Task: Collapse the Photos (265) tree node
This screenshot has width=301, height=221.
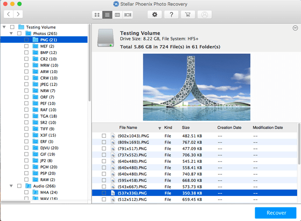Action: tap(11, 33)
